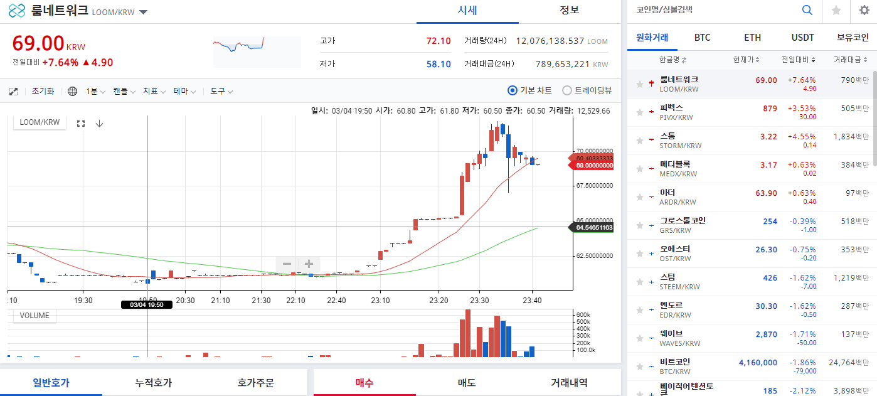The width and height of the screenshot is (877, 396).
Task: Select the 웨이브 WAVES/KRW row
Action: click(749, 338)
